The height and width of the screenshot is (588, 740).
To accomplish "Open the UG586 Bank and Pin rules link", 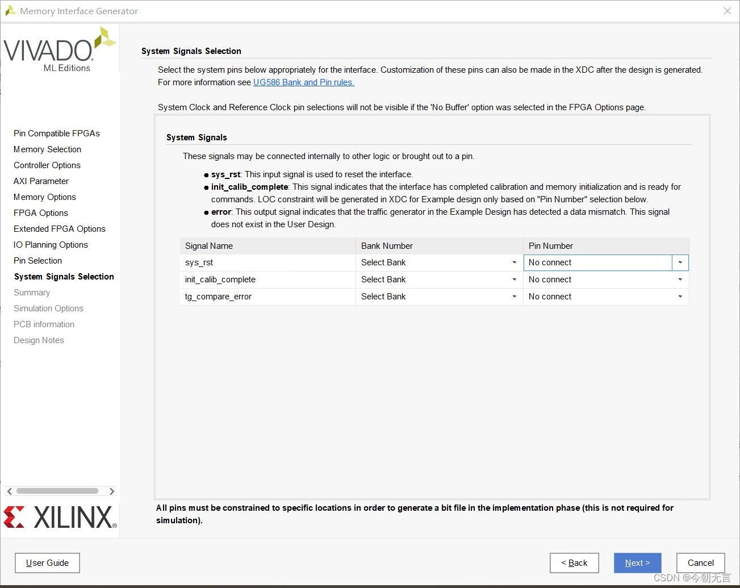I will pos(304,82).
